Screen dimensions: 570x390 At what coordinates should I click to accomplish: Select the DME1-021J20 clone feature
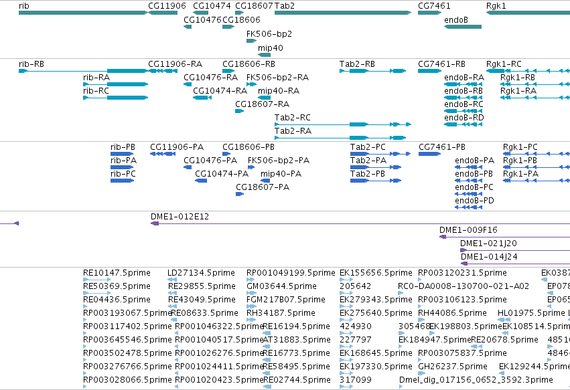(515, 251)
